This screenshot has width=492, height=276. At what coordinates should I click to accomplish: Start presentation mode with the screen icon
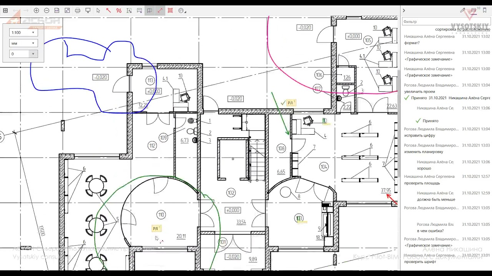click(88, 11)
